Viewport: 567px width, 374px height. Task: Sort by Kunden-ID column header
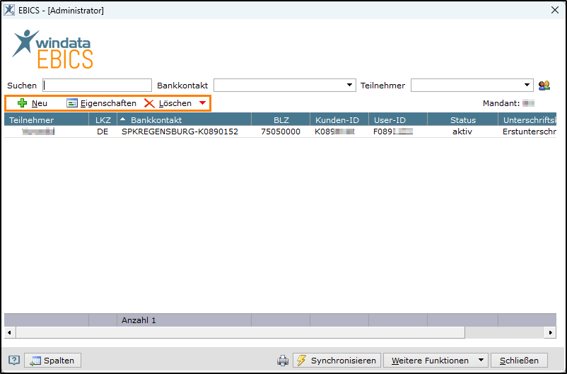pyautogui.click(x=339, y=119)
